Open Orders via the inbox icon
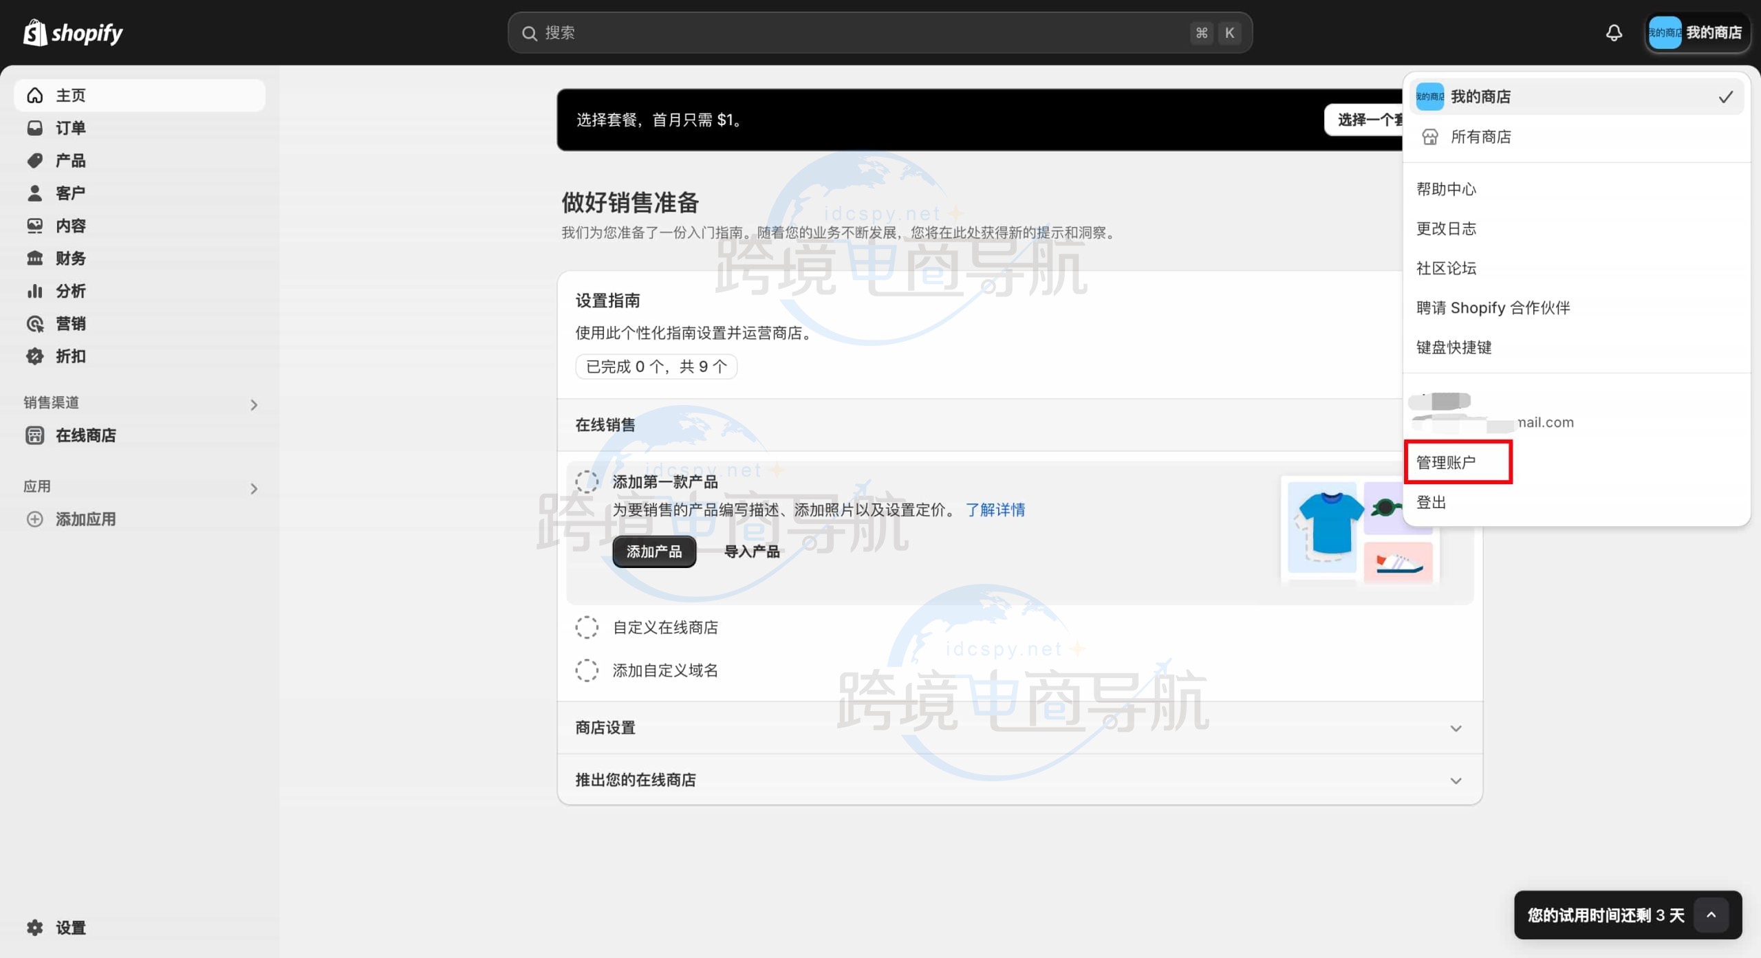The width and height of the screenshot is (1761, 958). pyautogui.click(x=34, y=128)
